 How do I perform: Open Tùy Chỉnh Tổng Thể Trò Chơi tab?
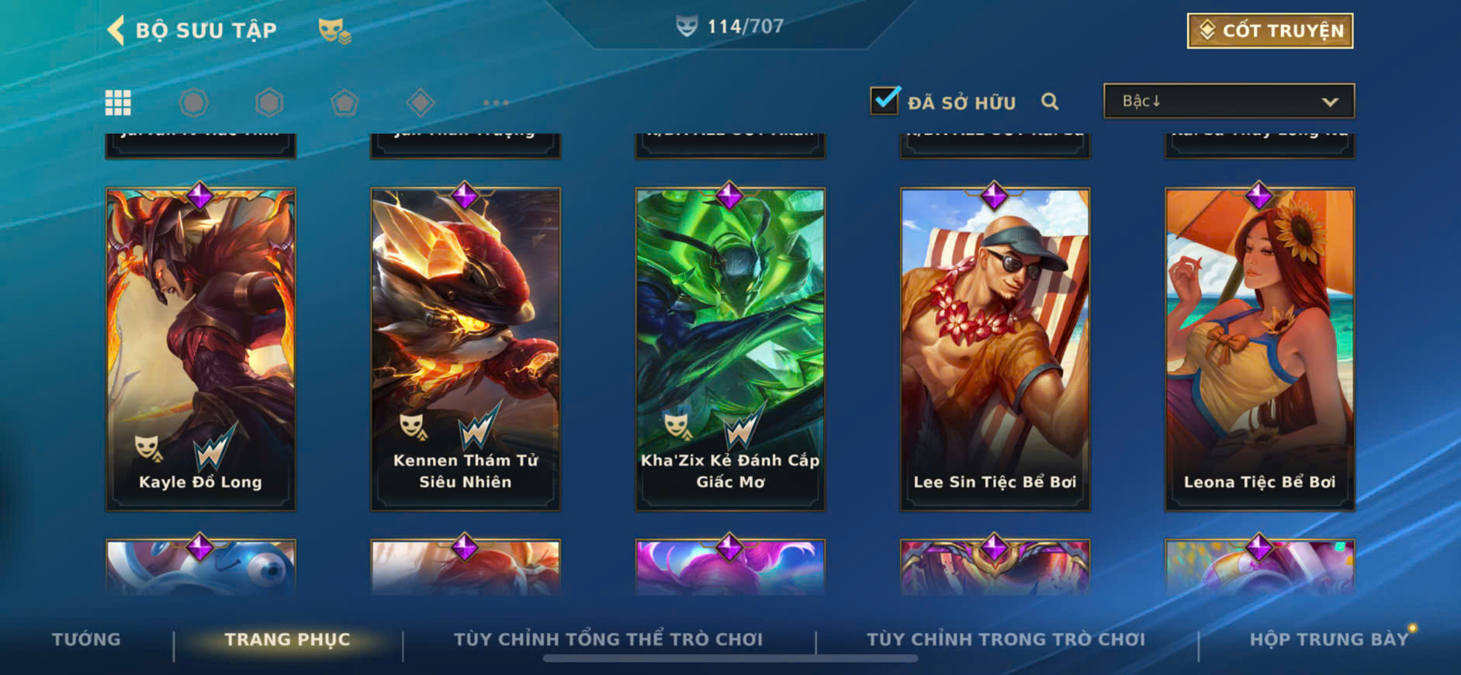click(608, 639)
